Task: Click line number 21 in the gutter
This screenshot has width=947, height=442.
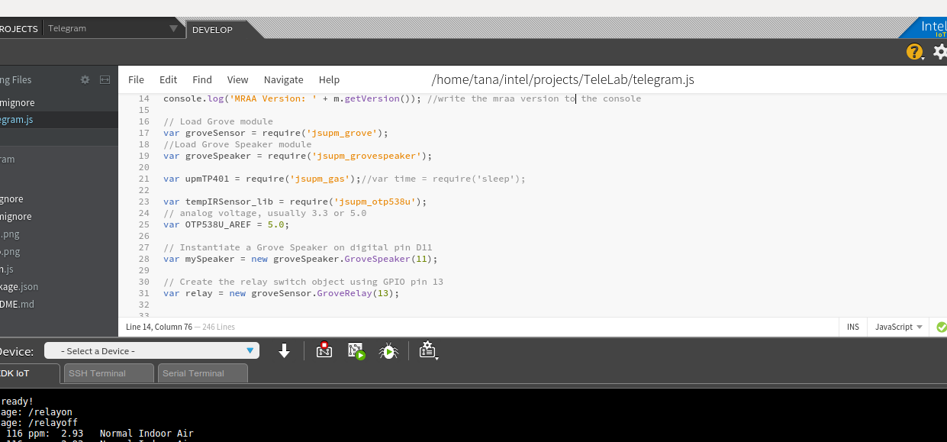Action: [x=144, y=179]
